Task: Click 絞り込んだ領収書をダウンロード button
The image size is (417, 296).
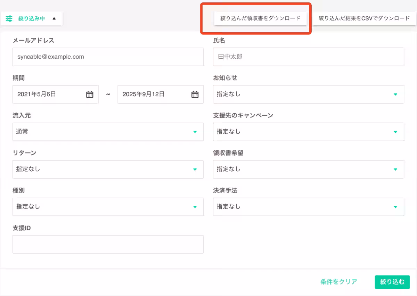Action: pyautogui.click(x=260, y=18)
